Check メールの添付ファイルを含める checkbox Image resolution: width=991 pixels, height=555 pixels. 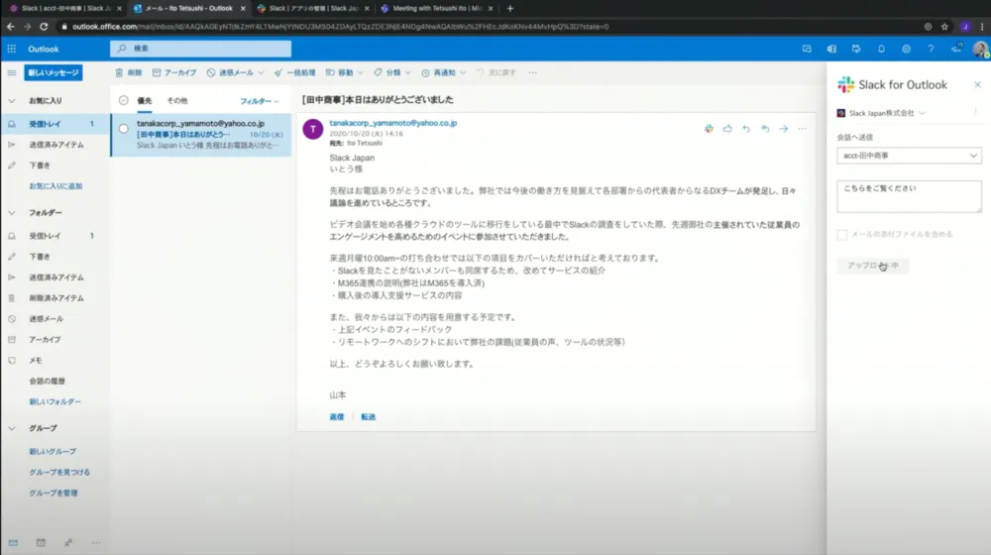(841, 235)
